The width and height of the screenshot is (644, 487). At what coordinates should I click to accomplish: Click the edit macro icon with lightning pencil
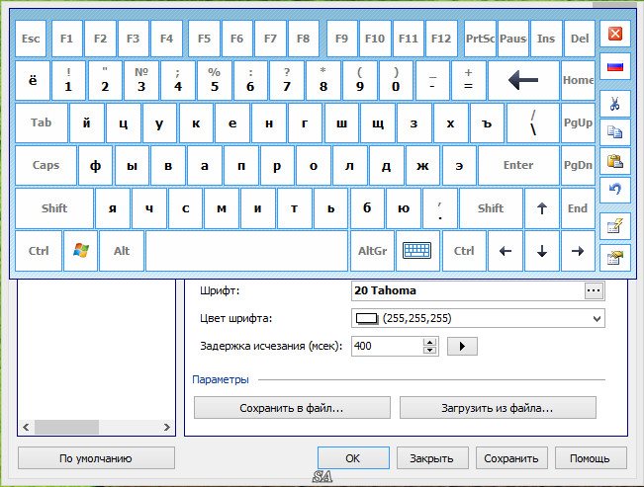(x=615, y=225)
